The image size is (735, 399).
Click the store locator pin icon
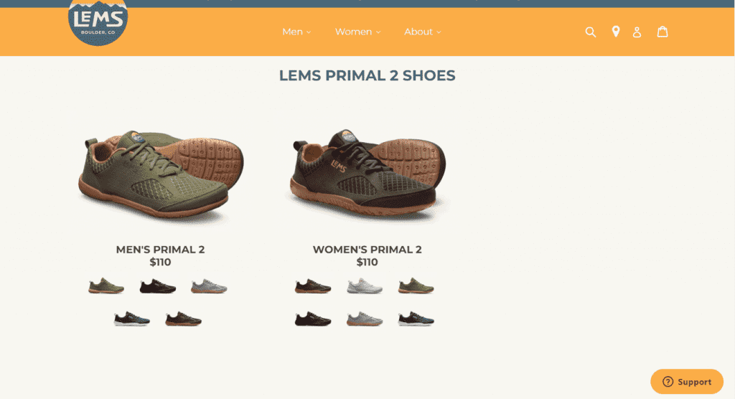click(615, 32)
